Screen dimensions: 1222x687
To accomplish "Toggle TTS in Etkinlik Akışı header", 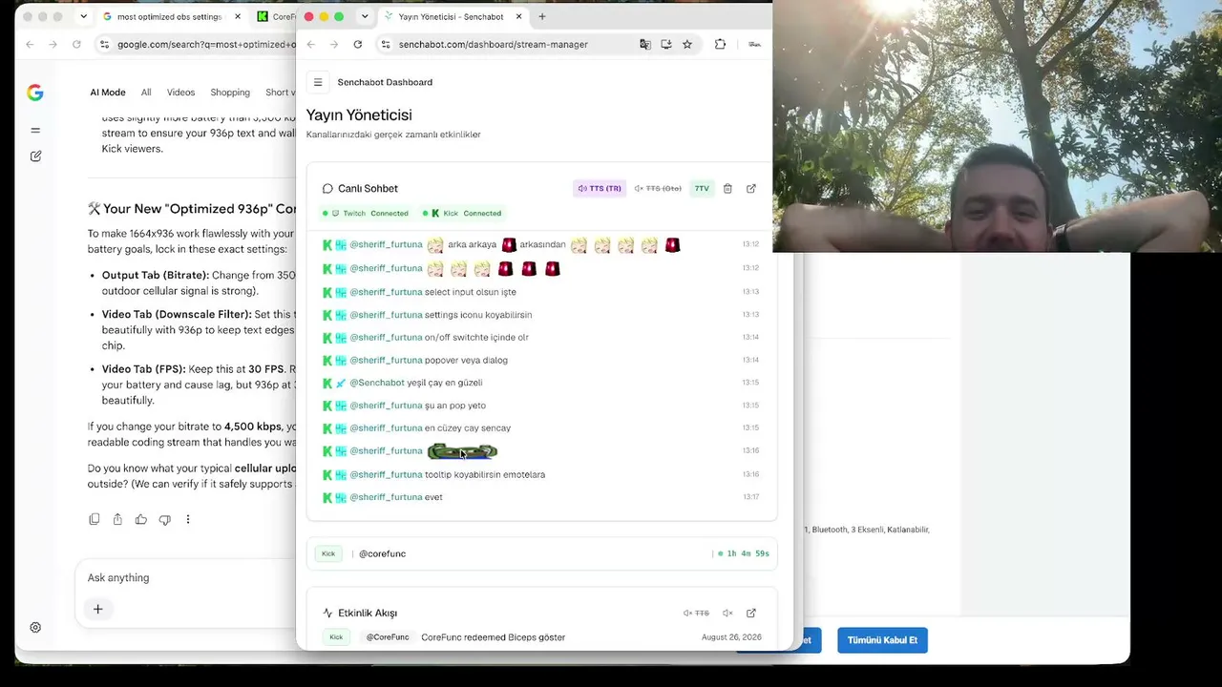I will (x=696, y=613).
